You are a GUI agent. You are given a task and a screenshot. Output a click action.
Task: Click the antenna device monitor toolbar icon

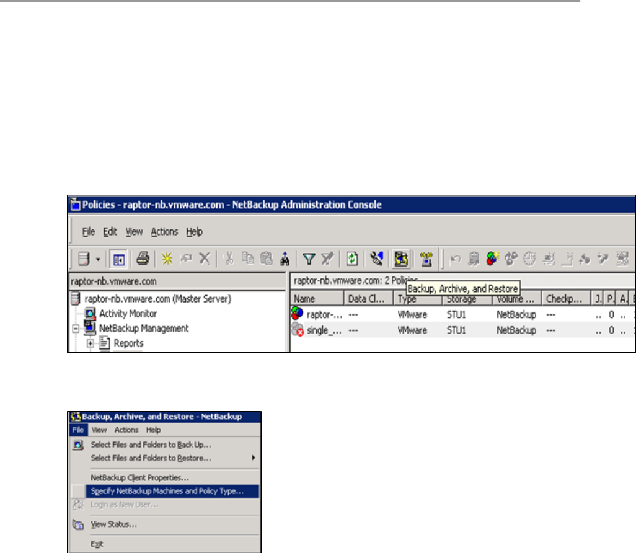pos(426,259)
